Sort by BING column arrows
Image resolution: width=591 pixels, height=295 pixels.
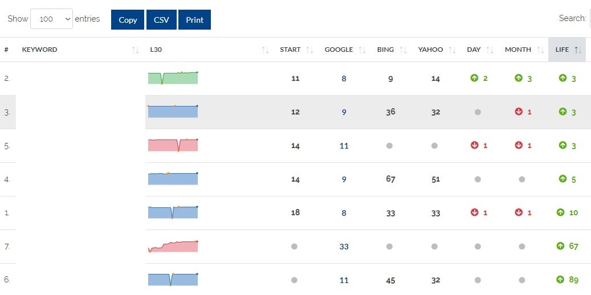pyautogui.click(x=403, y=50)
